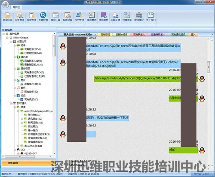Open 系统设置 toolbar icon

(x=68, y=17)
